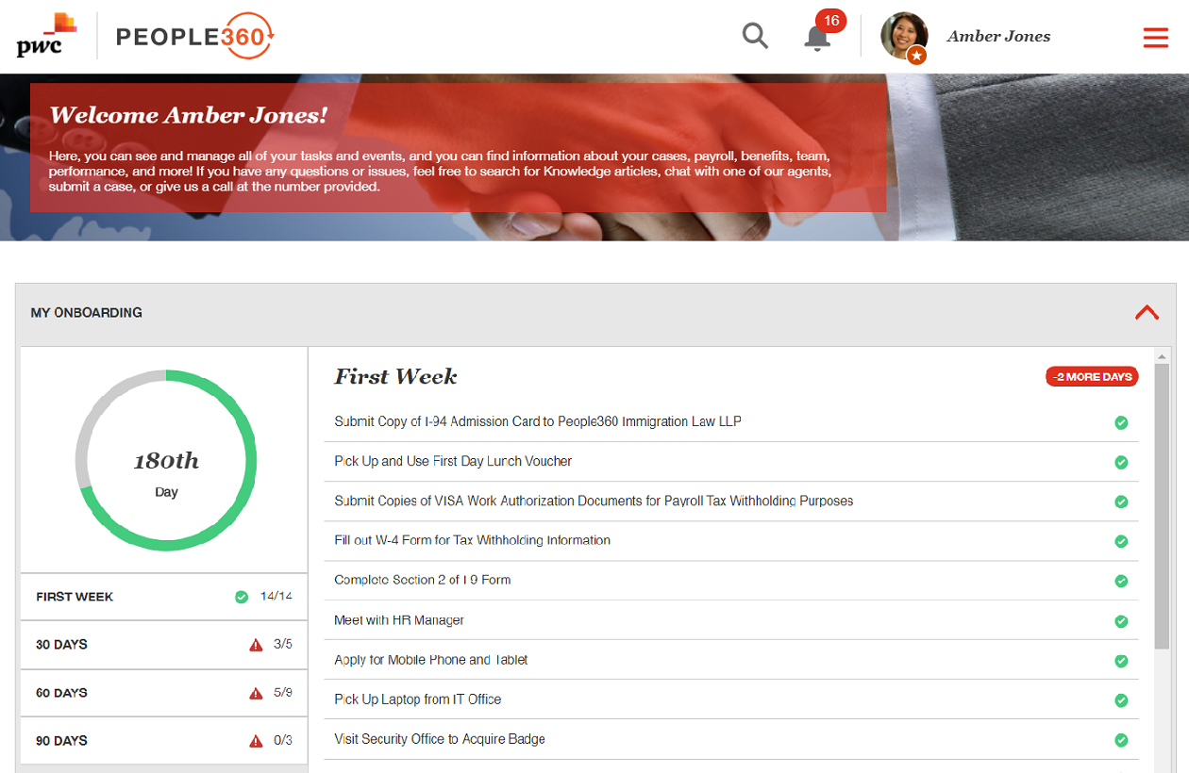Open the Amber Jones user name link
The height and width of the screenshot is (773, 1189).
click(x=998, y=37)
